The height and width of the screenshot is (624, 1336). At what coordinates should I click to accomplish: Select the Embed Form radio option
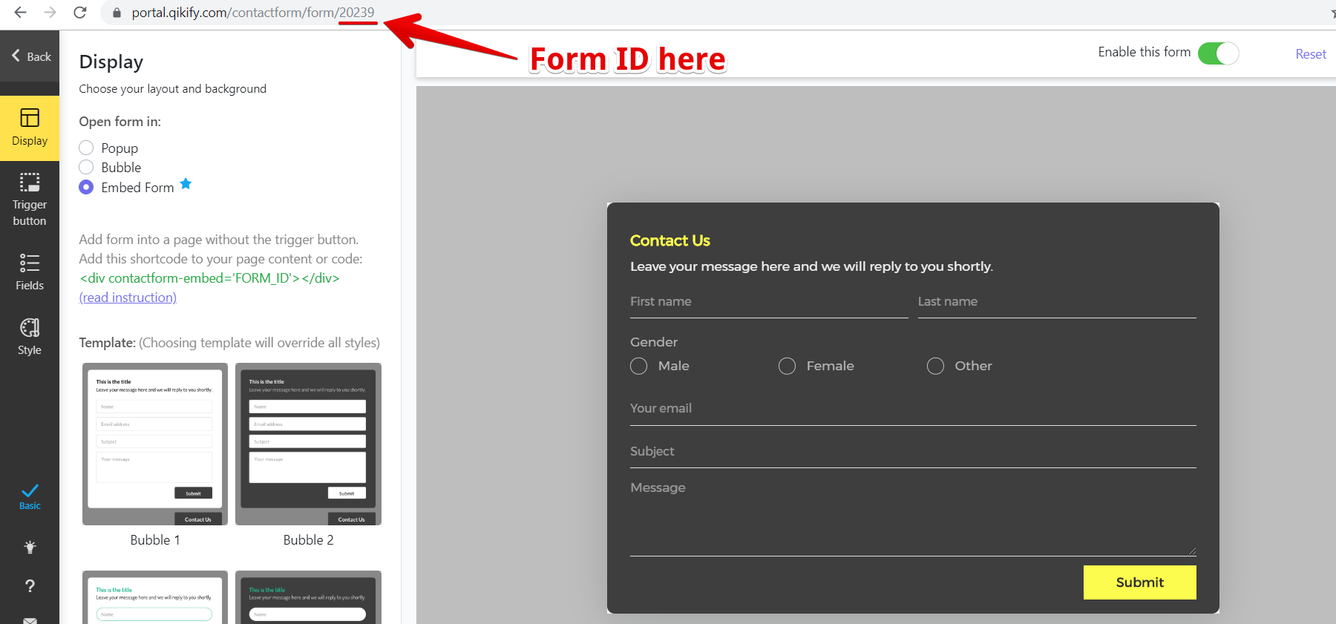pyautogui.click(x=86, y=187)
